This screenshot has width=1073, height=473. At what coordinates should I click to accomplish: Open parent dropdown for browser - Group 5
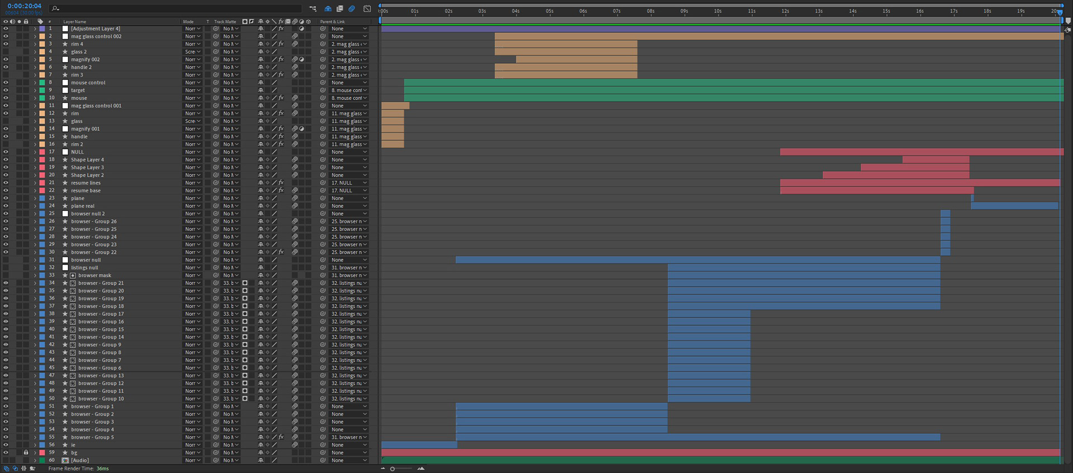tap(349, 437)
